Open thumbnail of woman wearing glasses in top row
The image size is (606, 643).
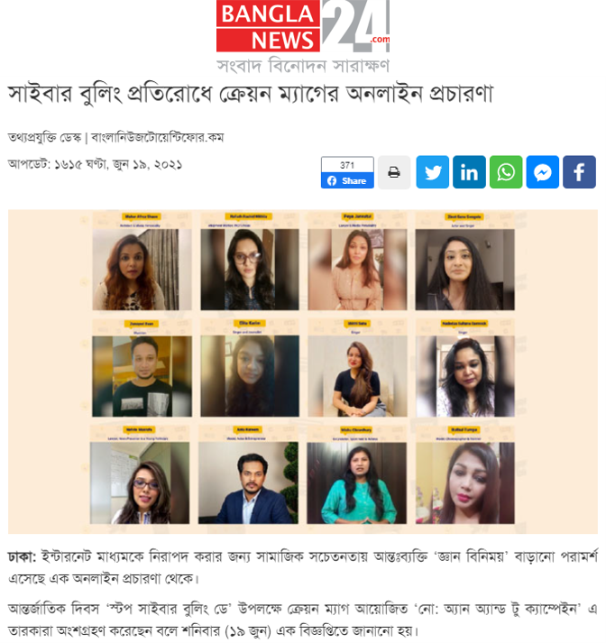[x=250, y=270]
